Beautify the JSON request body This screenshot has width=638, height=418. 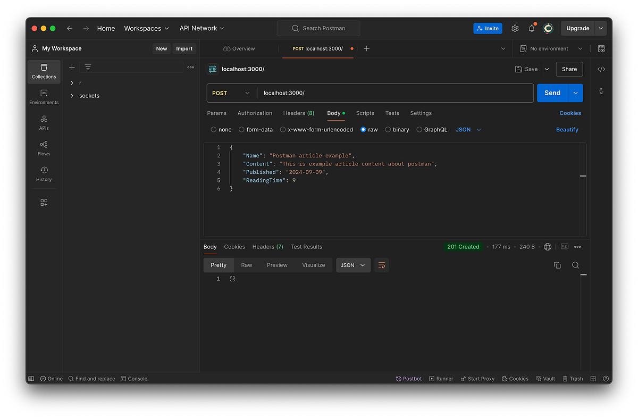coord(567,129)
